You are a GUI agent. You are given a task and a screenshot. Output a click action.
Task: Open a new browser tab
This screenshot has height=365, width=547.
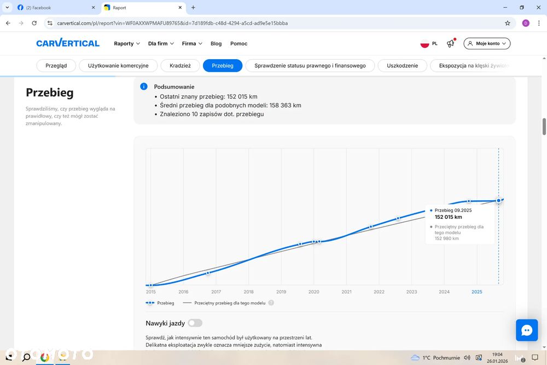pos(193,7)
